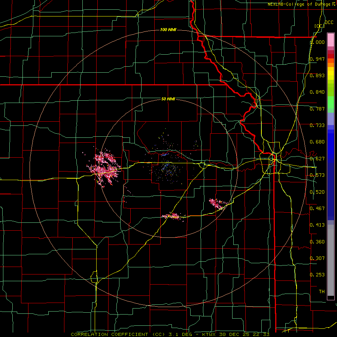Image resolution: width=337 pixels, height=337 pixels.
Task: Click the CORRELATION COEFFICIENT (CC) footer text
Action: (118, 334)
